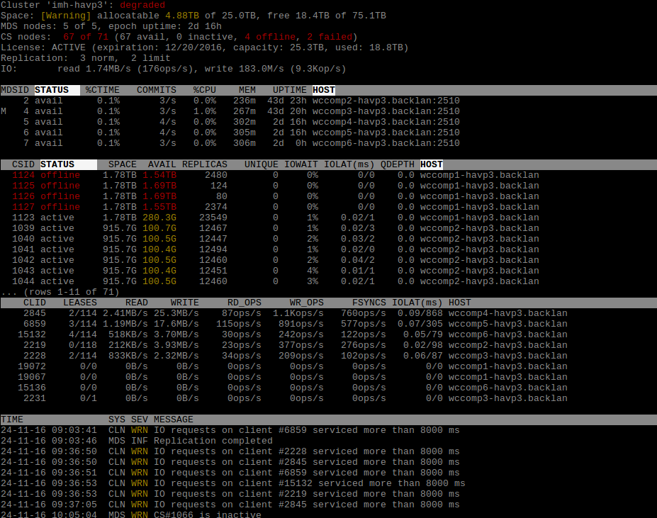Click the orange [Warning] space label
Screen dimensions: 657x518
[66, 16]
